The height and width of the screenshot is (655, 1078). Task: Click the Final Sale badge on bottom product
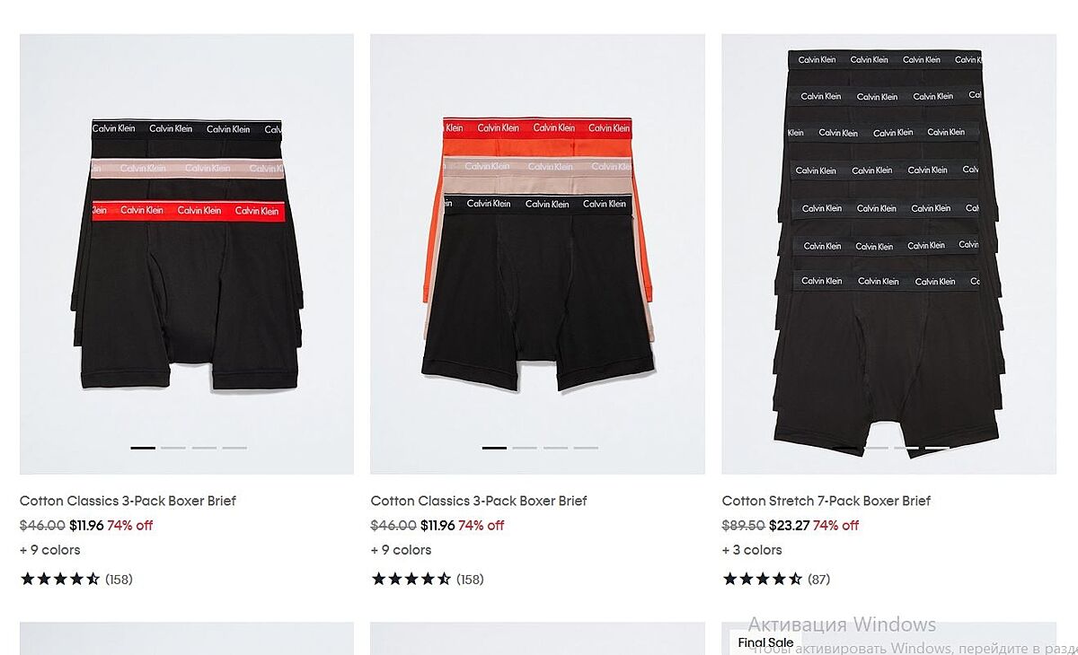(765, 642)
